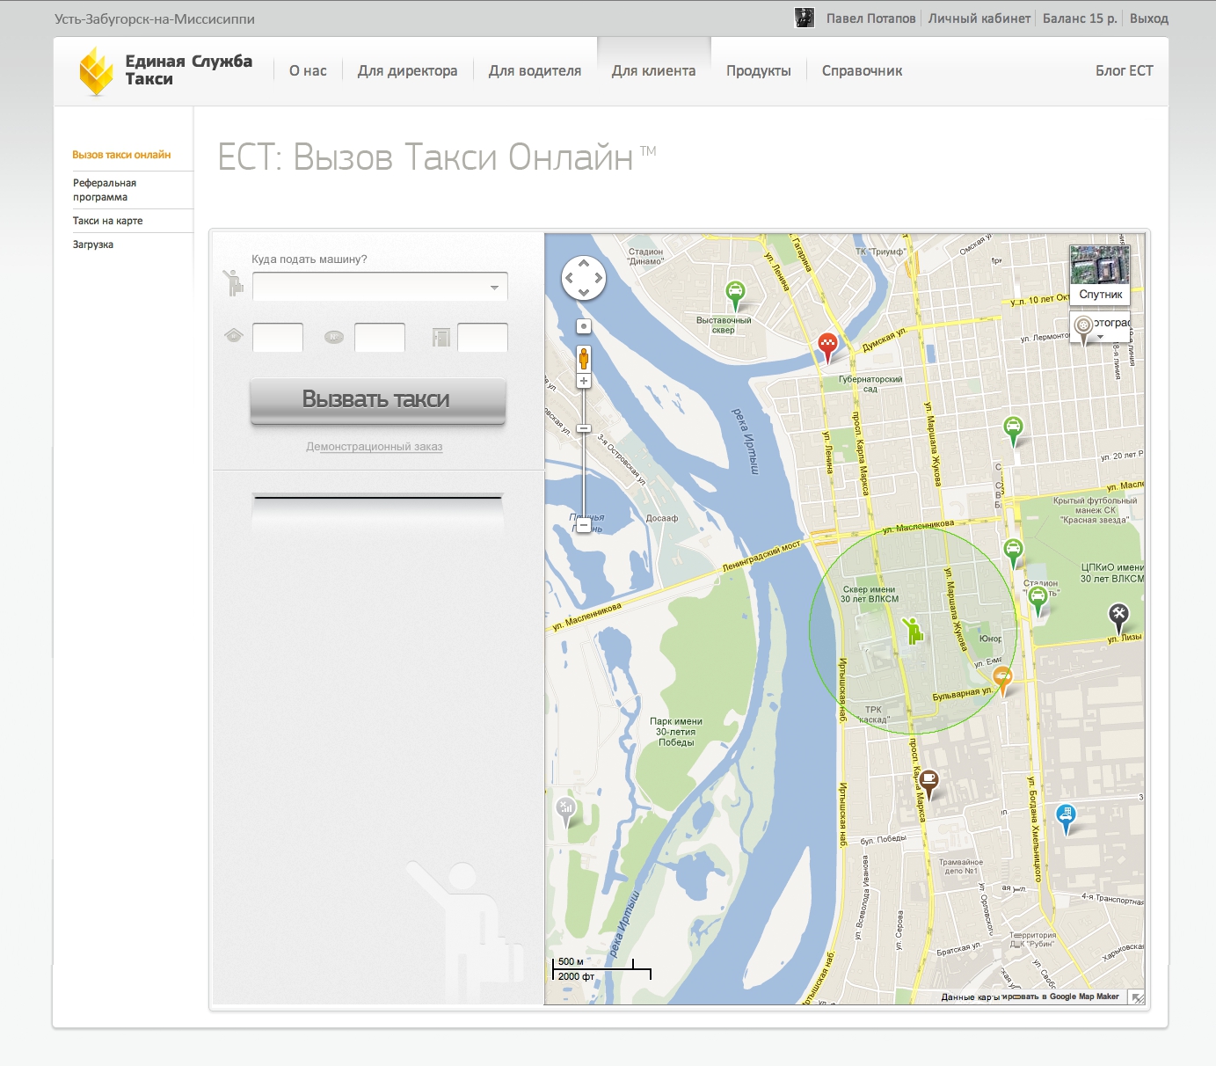Open the О нас menu item
The image size is (1216, 1066).
[x=308, y=71]
